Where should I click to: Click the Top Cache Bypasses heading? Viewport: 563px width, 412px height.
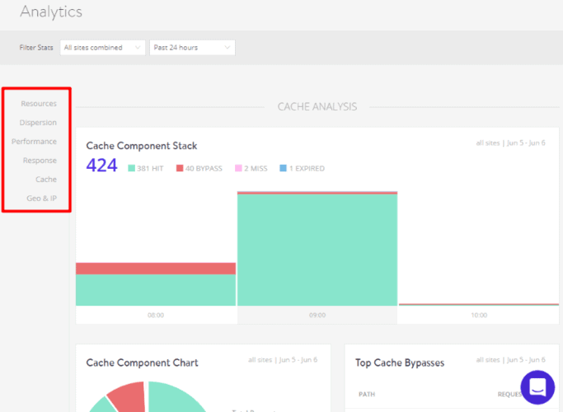400,363
